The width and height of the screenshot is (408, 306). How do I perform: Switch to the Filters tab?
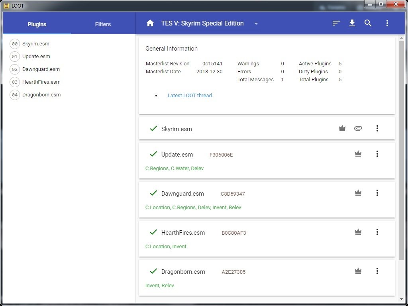(103, 24)
